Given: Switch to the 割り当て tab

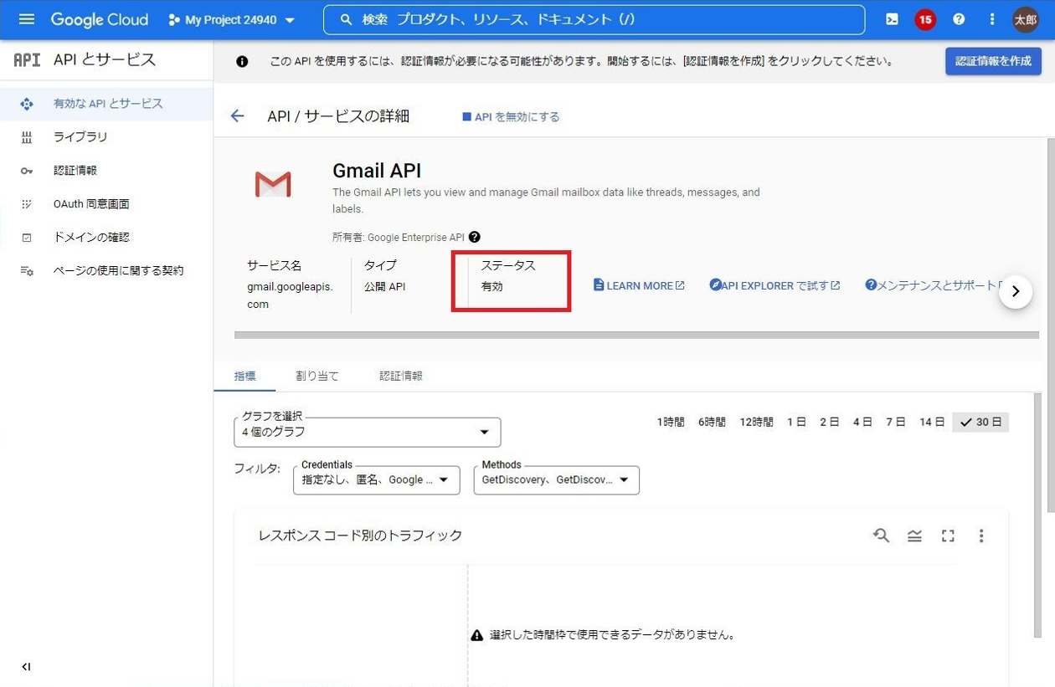Looking at the screenshot, I should pos(317,377).
